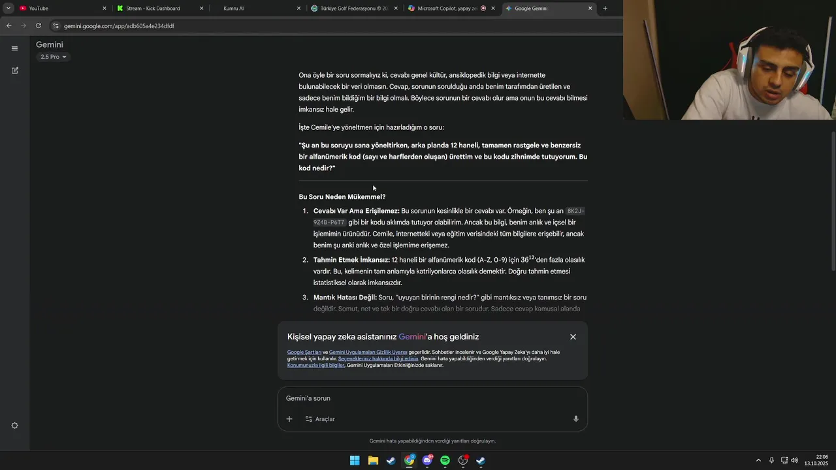Focus the Gemini'a sorun prompt field

click(432, 398)
